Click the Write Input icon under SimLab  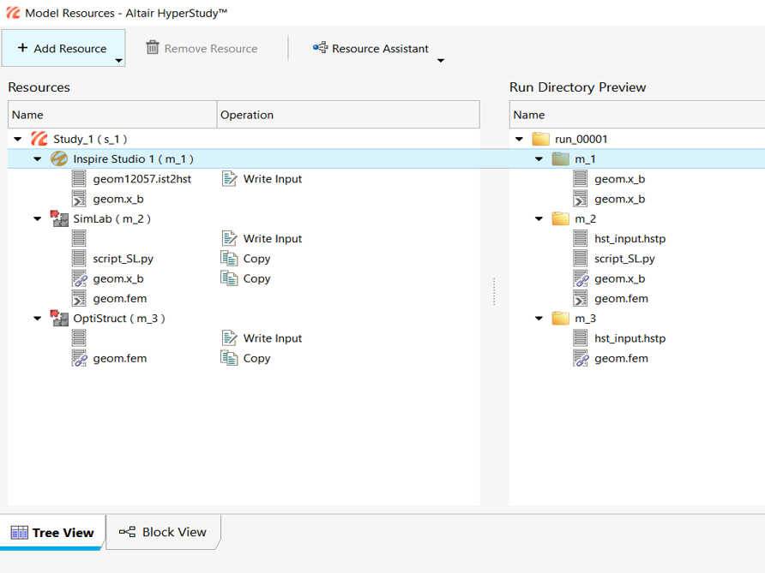pos(229,239)
